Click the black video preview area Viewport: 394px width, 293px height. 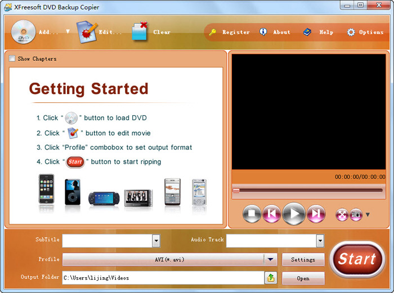pos(308,112)
